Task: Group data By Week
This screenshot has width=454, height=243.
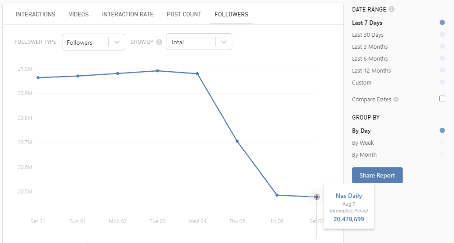Action: click(442, 143)
